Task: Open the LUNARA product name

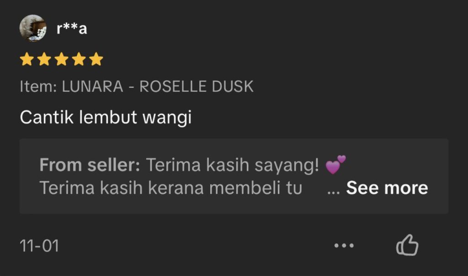Action: pos(92,86)
